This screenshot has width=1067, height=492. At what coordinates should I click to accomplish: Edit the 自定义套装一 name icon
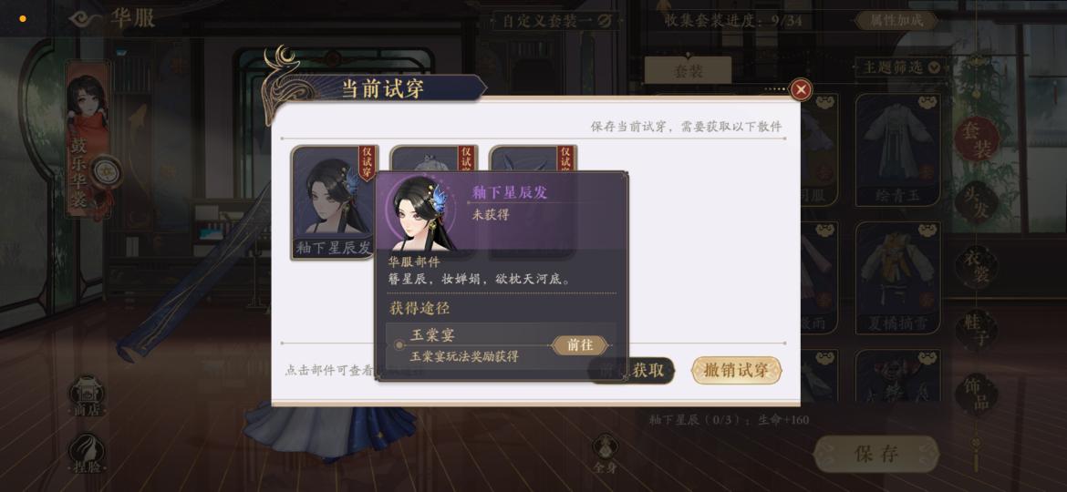(604, 20)
